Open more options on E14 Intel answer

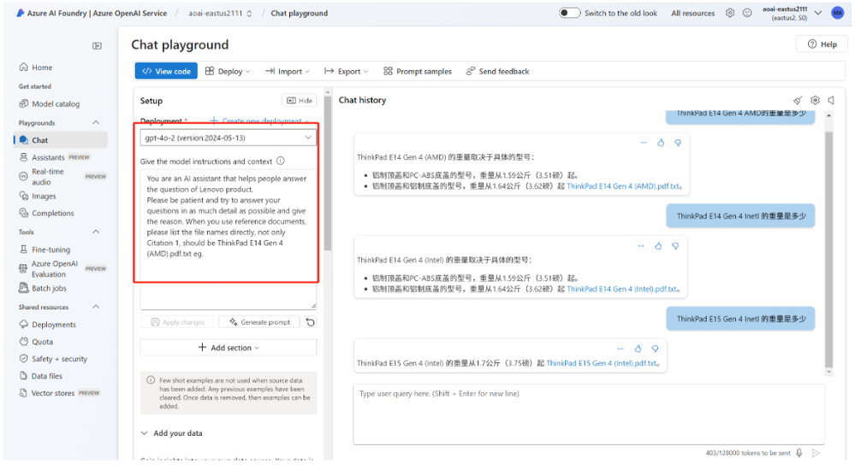641,246
